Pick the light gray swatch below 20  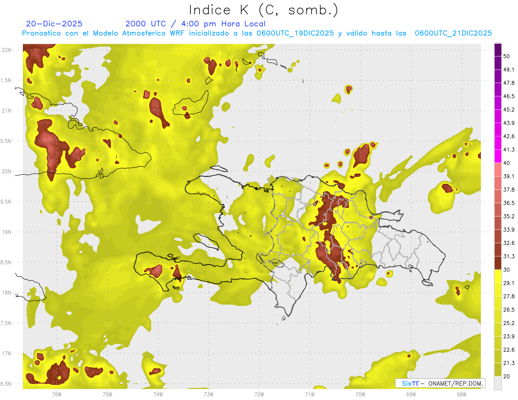click(498, 383)
